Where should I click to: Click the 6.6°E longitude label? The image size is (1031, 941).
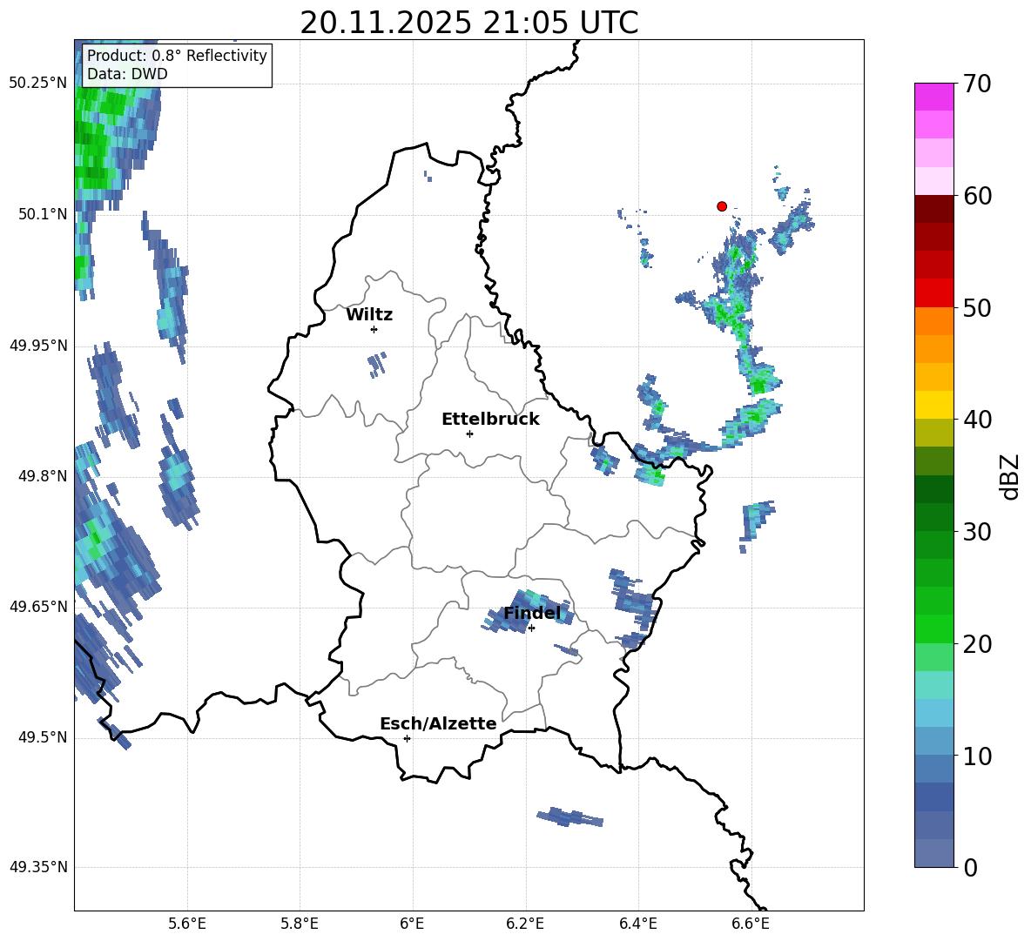point(751,924)
